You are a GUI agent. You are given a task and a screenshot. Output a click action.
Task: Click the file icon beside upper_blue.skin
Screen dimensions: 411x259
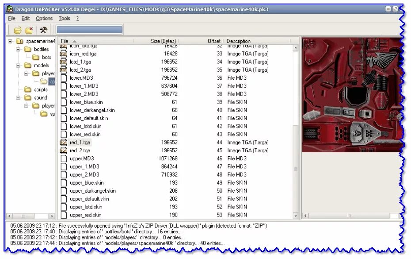64,183
